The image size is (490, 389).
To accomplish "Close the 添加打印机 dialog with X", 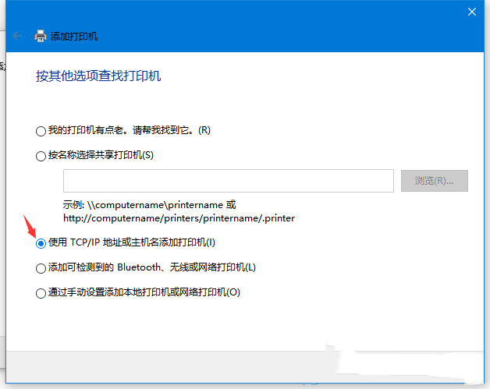I will [471, 12].
